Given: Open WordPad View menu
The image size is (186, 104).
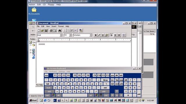Looking at the screenshot, I should click(x=48, y=26).
